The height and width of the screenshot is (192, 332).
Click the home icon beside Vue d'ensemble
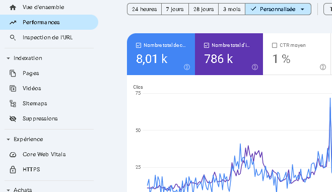13,8
